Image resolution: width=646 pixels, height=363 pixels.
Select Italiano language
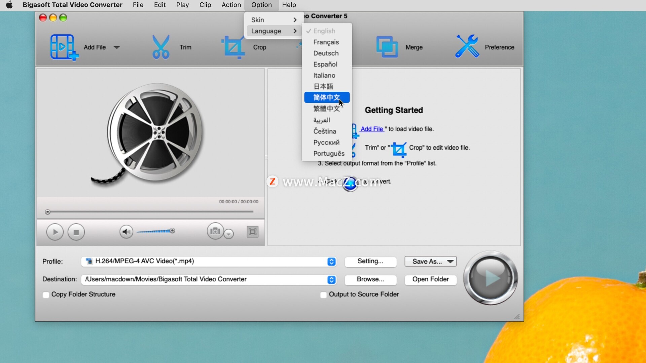click(327, 75)
